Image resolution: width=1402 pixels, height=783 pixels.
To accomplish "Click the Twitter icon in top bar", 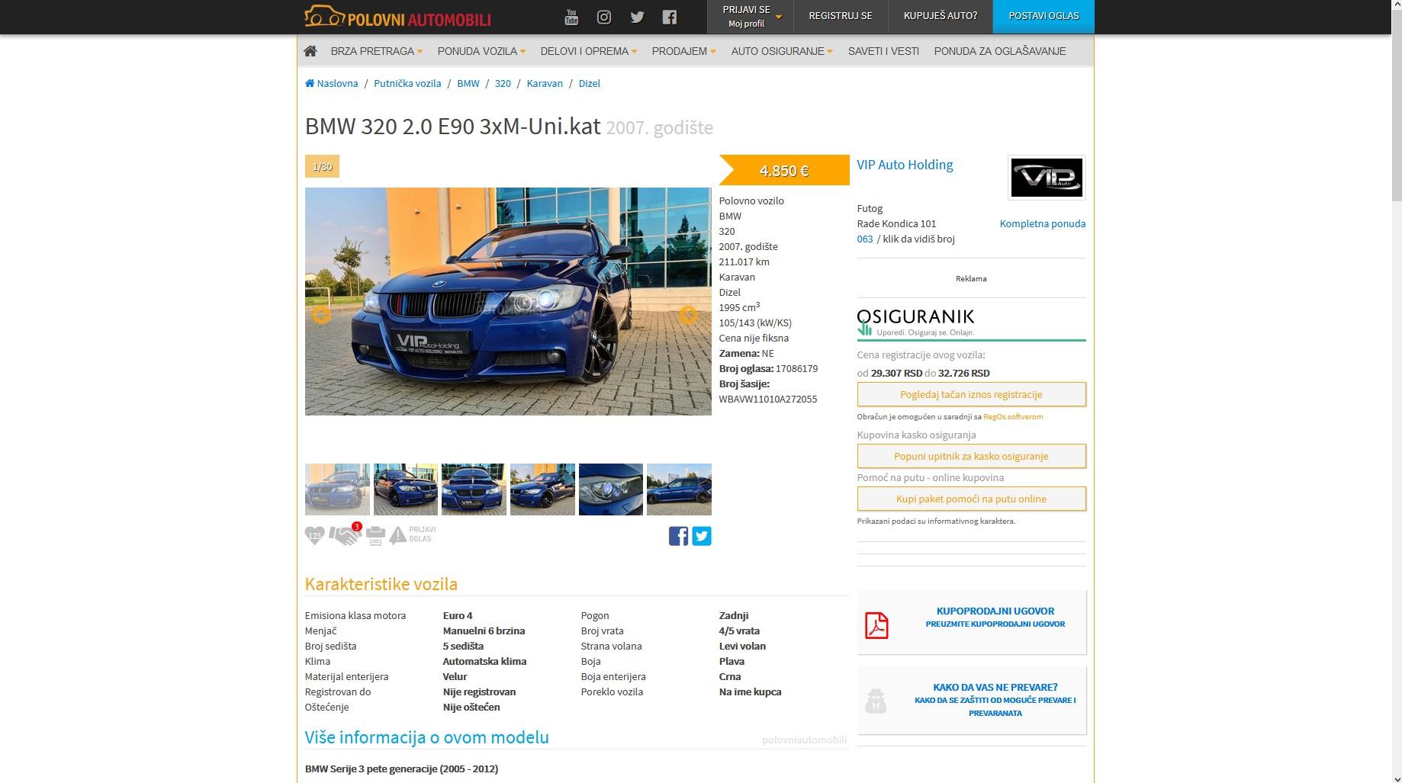I will tap(637, 17).
